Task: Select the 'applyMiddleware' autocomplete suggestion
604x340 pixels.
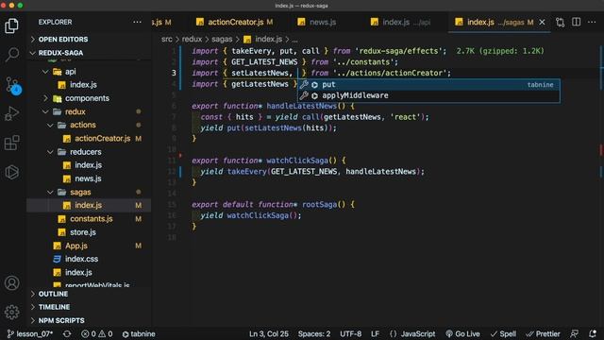Action: coord(428,95)
